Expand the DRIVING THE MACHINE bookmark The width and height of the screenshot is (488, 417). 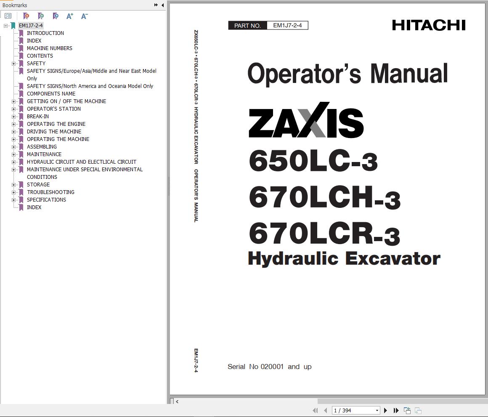tap(14, 132)
